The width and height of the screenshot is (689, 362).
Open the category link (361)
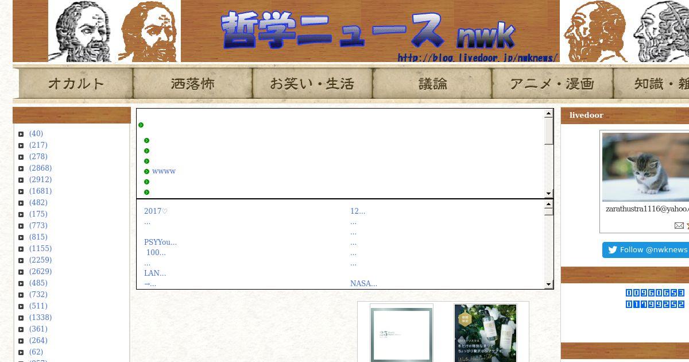click(x=38, y=329)
